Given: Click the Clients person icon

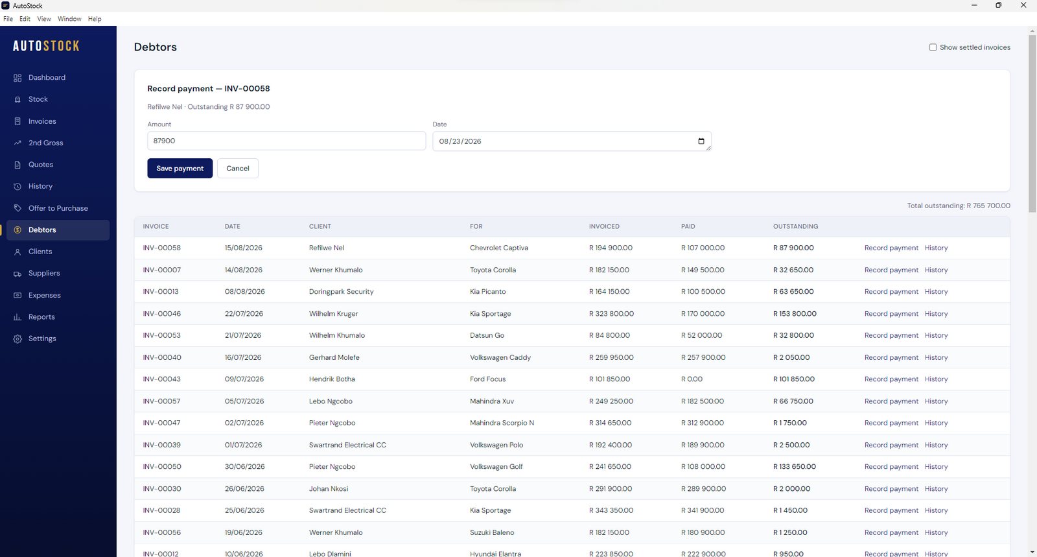Looking at the screenshot, I should (x=17, y=252).
